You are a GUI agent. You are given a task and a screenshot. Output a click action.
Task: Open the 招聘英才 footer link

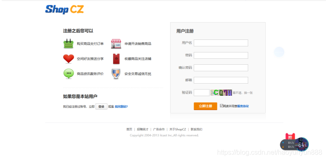pos(142,129)
